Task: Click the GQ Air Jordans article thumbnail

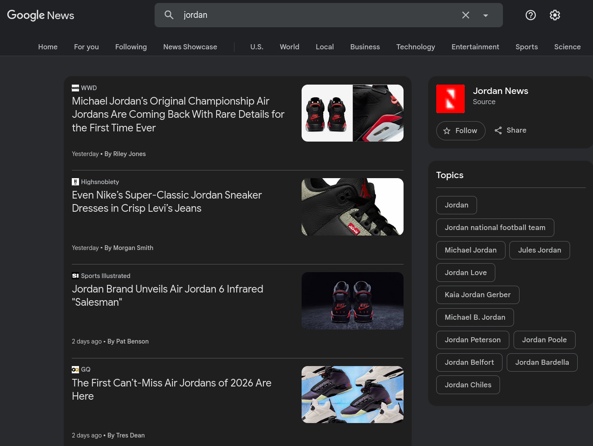Action: tap(352, 395)
